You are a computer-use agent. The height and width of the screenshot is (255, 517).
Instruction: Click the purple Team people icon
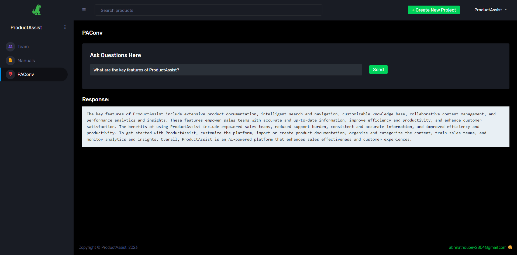pos(10,46)
